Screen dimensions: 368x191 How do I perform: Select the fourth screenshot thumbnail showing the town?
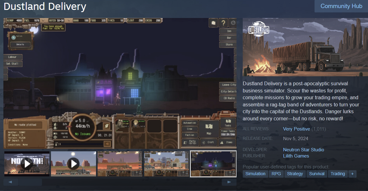[166, 164]
